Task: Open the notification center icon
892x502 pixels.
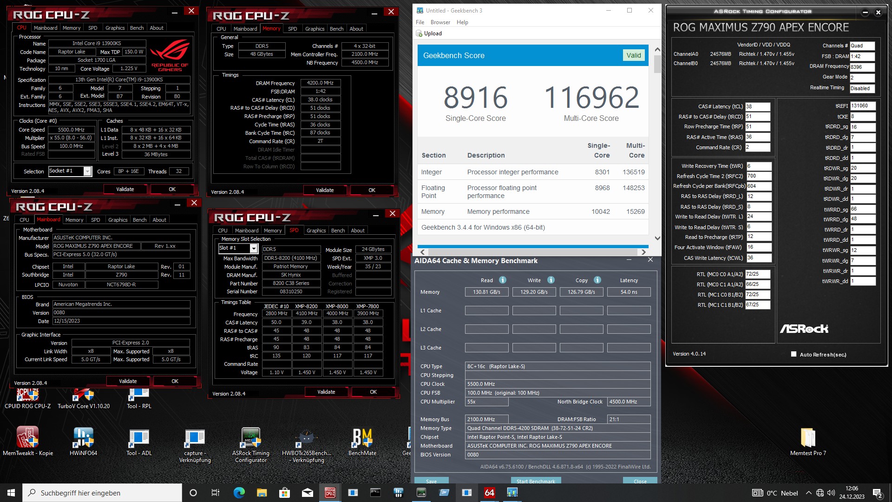Action: click(x=878, y=493)
